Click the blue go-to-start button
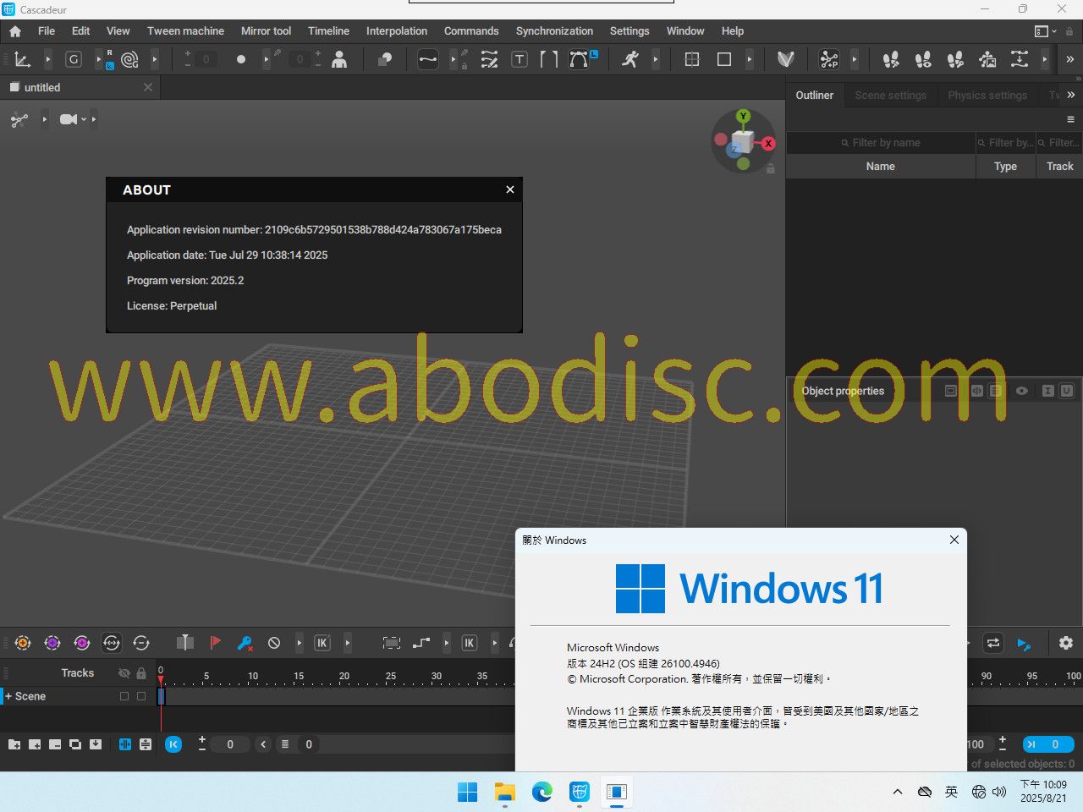This screenshot has height=812, width=1083. click(173, 744)
